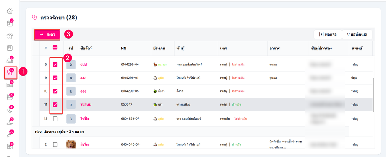The width and height of the screenshot is (386, 157).
Task: Click breed text เต่ามะเฟือง
Action: [x=183, y=104]
